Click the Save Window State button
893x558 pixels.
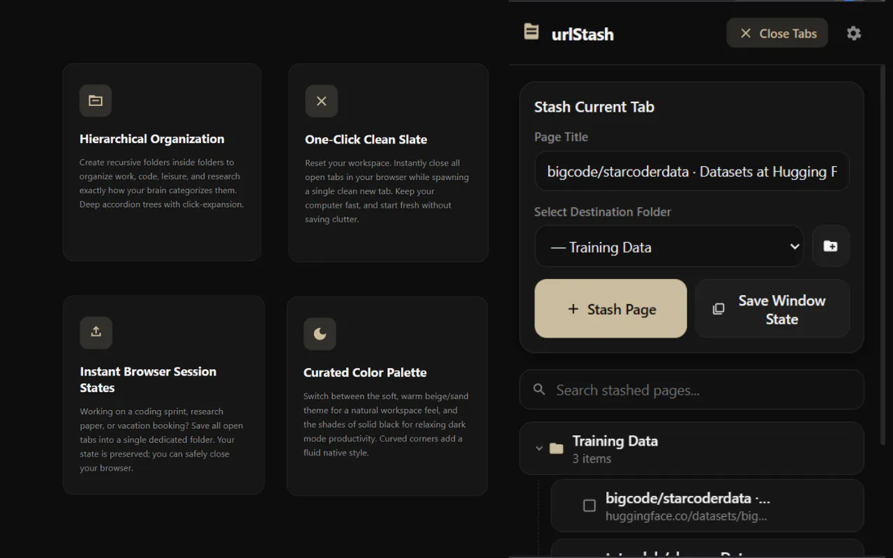click(x=772, y=309)
